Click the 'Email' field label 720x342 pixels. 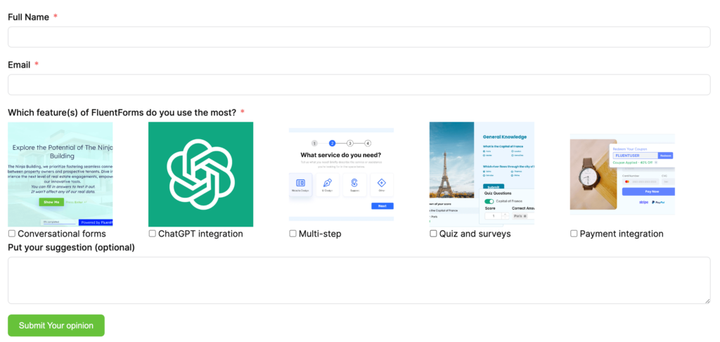19,65
